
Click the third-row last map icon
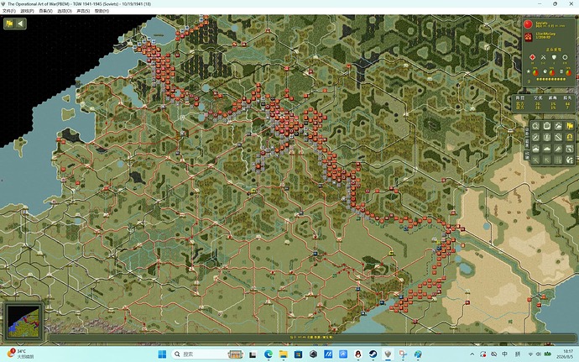click(x=570, y=149)
